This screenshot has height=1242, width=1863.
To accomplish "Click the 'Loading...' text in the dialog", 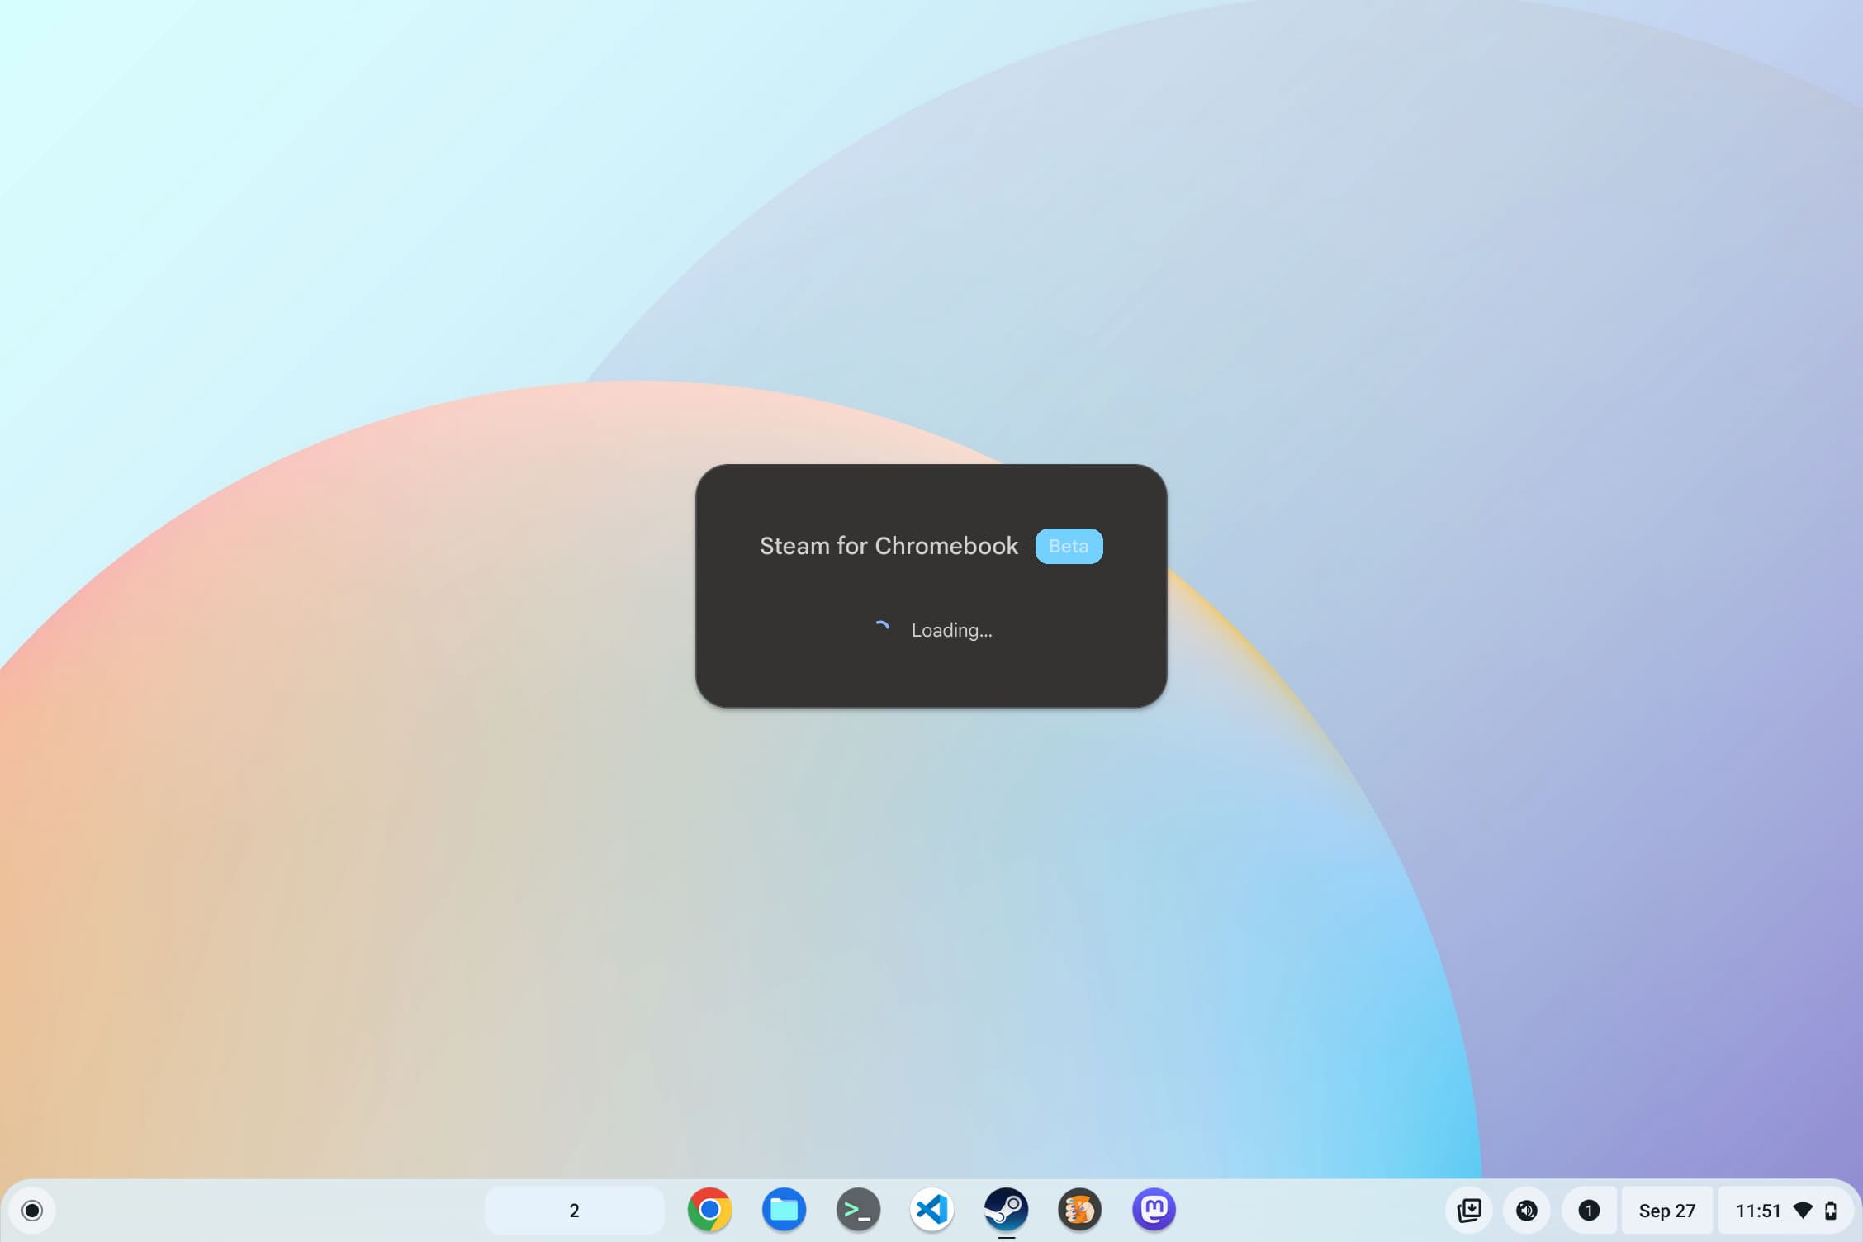I will pyautogui.click(x=951, y=630).
